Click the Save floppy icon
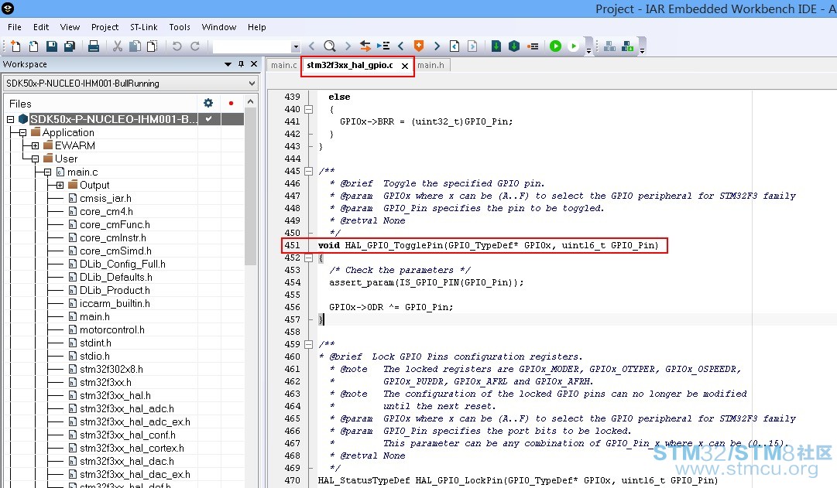This screenshot has width=837, height=488. click(51, 46)
